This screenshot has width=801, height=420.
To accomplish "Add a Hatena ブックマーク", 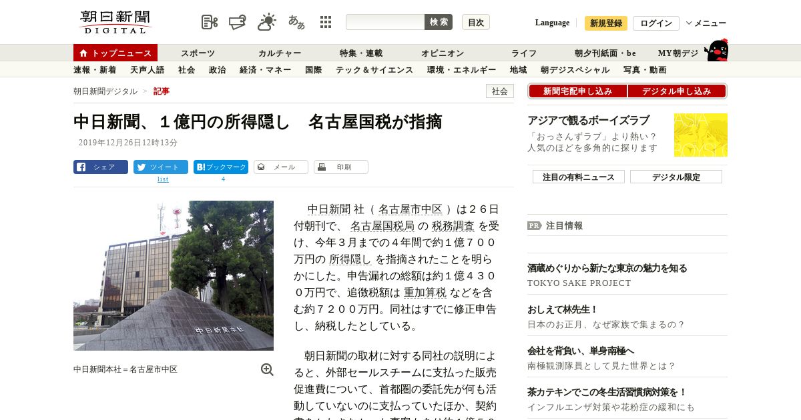I will [221, 167].
